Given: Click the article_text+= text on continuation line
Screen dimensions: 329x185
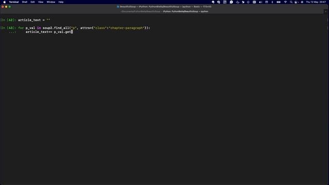Looking at the screenshot, I should coord(39,32).
